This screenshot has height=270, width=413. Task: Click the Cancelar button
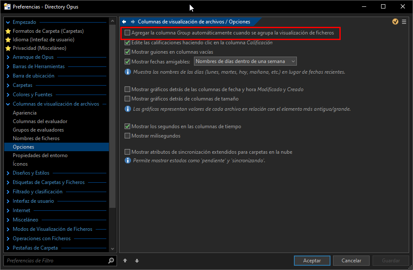tap(351, 261)
